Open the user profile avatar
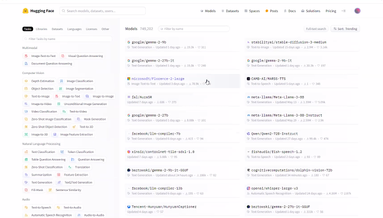The width and height of the screenshot is (383, 218). pyautogui.click(x=357, y=10)
